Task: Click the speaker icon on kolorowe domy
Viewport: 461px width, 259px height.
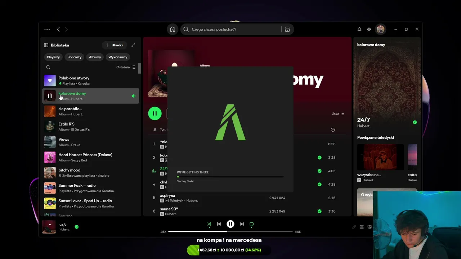Action: (133, 96)
